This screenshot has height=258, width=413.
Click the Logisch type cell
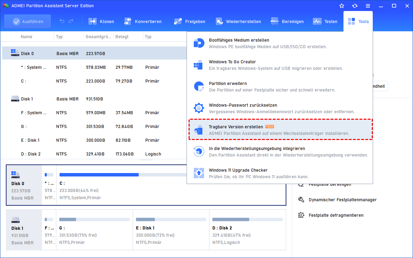(x=153, y=154)
